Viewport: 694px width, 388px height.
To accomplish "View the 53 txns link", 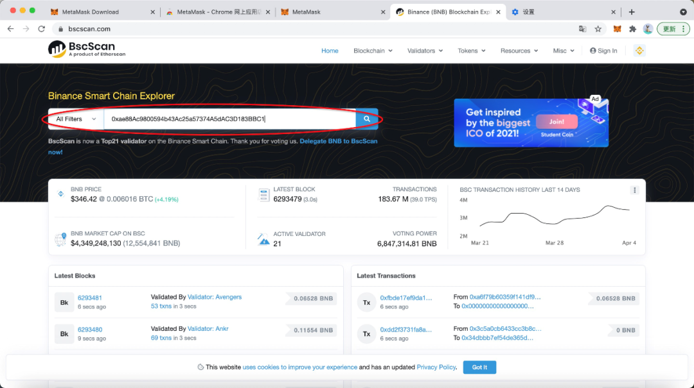I will click(161, 307).
